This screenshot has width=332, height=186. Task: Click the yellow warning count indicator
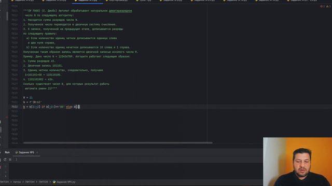click(328, 6)
